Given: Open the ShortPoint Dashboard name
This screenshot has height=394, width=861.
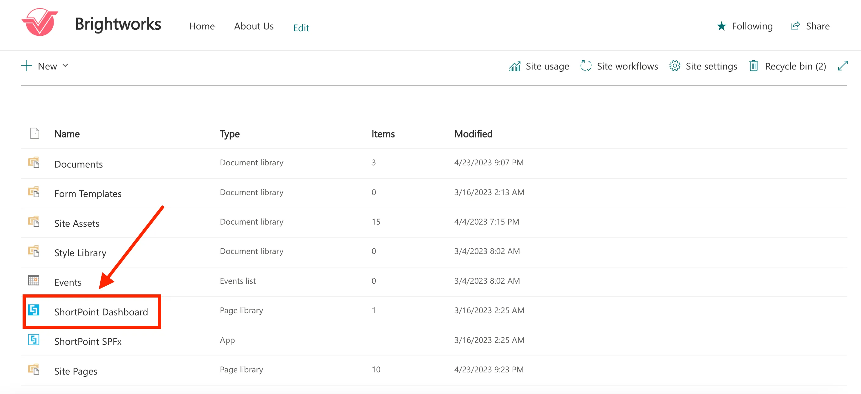Looking at the screenshot, I should tap(101, 312).
